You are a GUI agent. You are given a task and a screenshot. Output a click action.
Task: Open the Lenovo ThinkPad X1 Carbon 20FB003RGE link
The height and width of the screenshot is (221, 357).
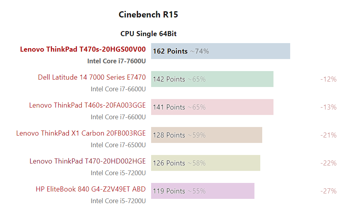pyautogui.click(x=81, y=133)
